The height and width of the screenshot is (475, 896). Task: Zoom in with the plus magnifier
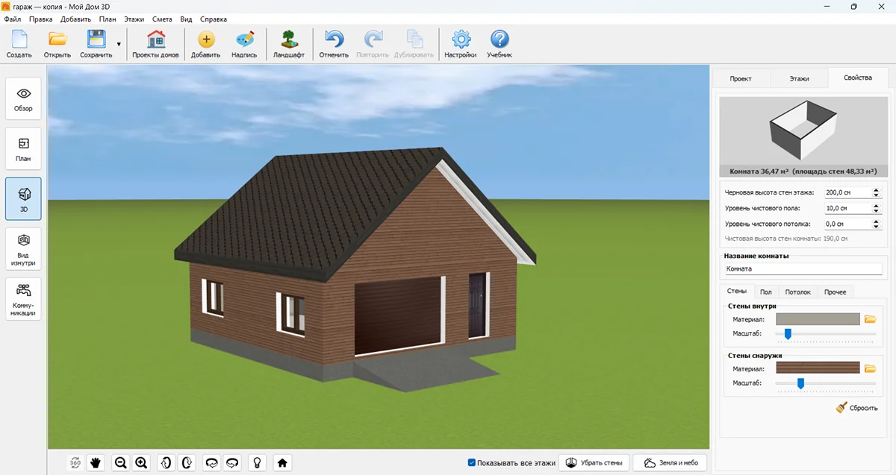point(141,463)
